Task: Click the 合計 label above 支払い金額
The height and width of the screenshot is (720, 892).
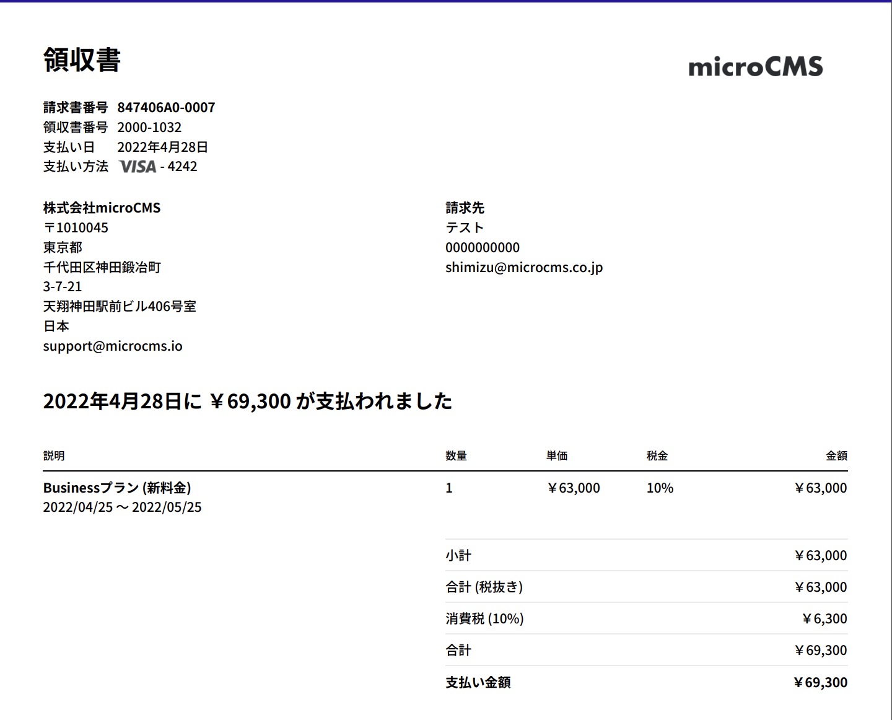Action: click(458, 651)
